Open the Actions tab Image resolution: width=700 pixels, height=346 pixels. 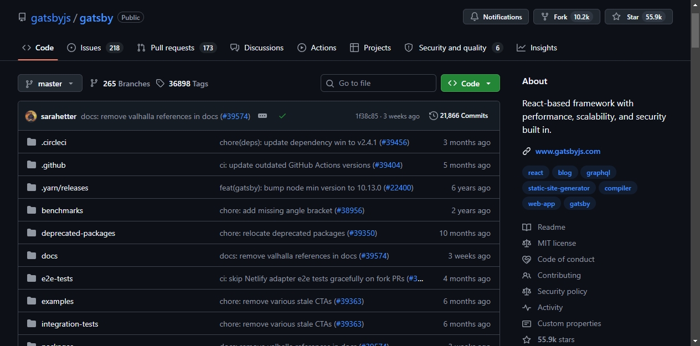pyautogui.click(x=317, y=48)
